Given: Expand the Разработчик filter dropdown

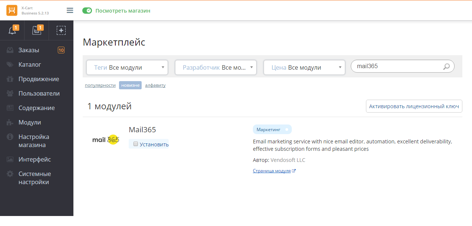Looking at the screenshot, I should click(216, 67).
